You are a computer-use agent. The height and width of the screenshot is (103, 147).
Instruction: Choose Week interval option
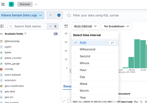95,84
